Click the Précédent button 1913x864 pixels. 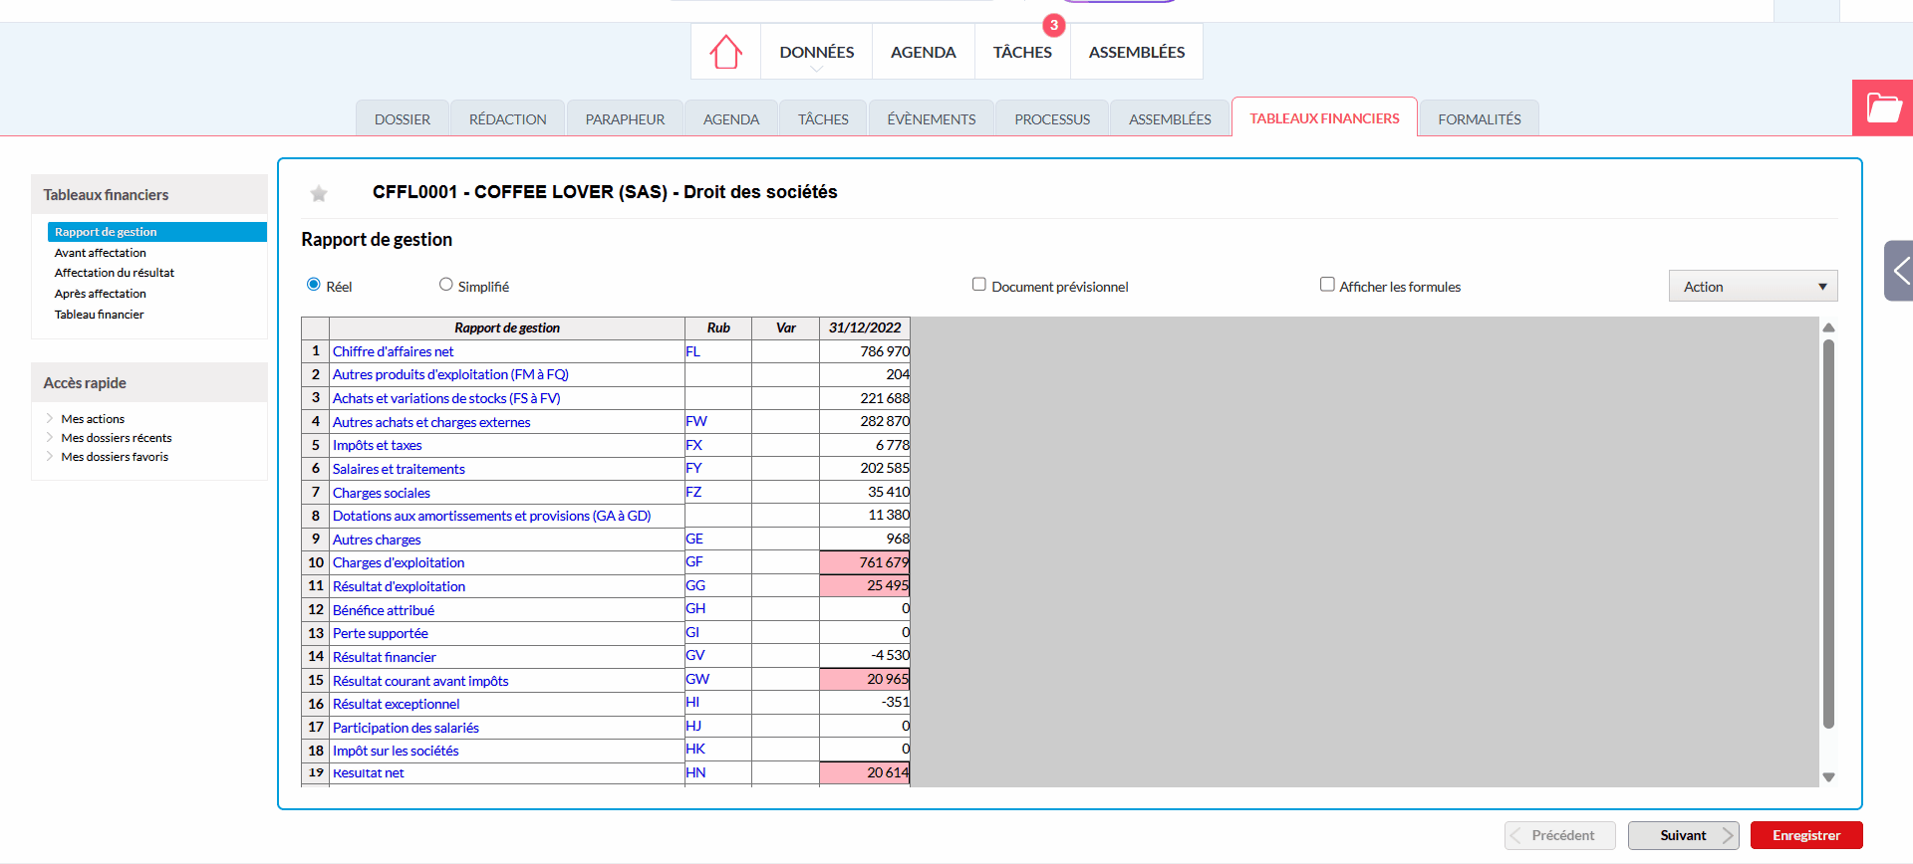1560,835
